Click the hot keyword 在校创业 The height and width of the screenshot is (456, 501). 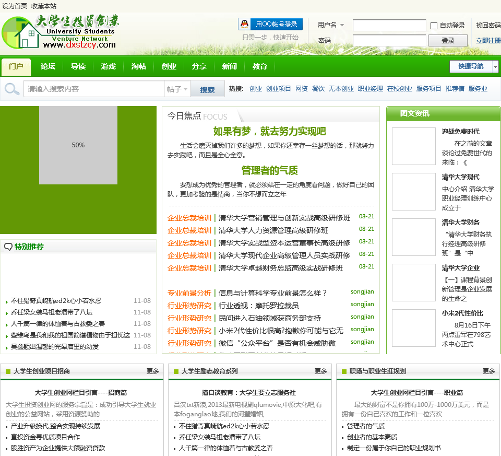(x=399, y=89)
